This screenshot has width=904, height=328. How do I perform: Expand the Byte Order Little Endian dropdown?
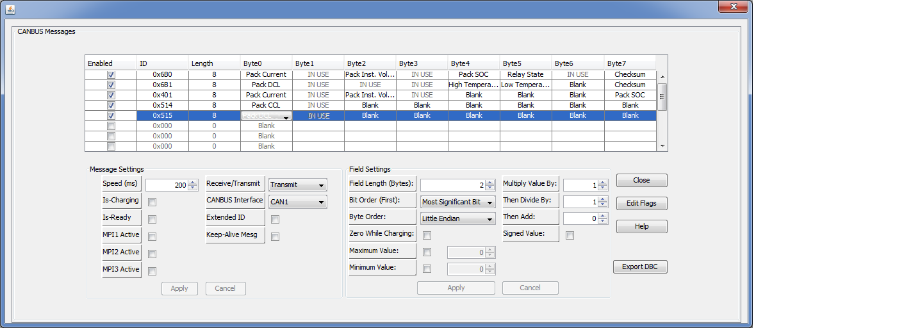(458, 219)
